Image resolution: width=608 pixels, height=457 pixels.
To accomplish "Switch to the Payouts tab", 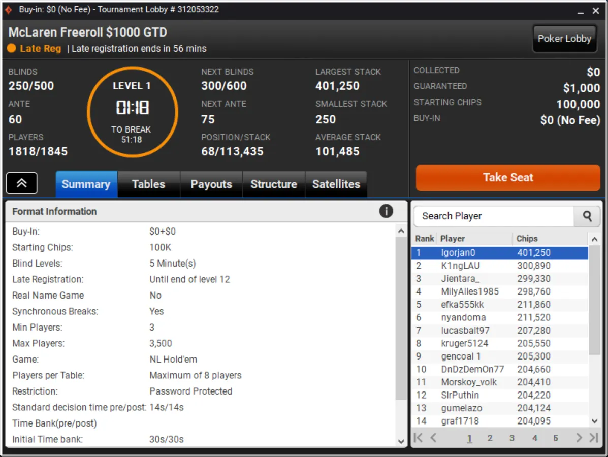I will pos(211,184).
